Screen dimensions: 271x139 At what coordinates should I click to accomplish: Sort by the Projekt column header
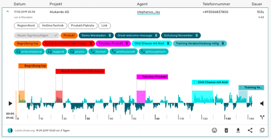56,4
